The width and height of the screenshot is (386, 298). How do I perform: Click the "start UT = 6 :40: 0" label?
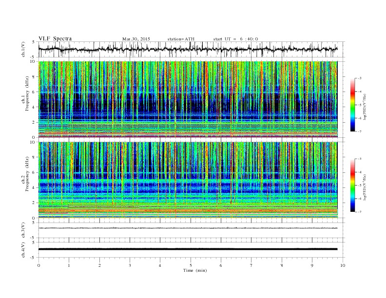235,39
